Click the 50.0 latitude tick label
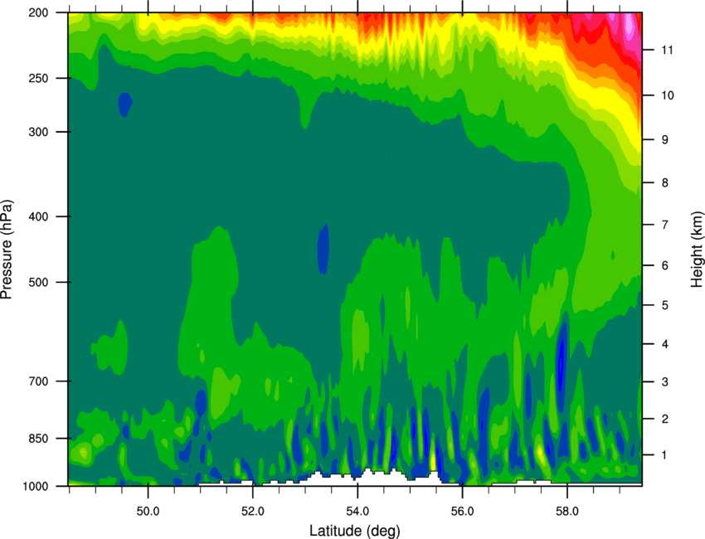Image resolution: width=705 pixels, height=539 pixels. [x=148, y=512]
